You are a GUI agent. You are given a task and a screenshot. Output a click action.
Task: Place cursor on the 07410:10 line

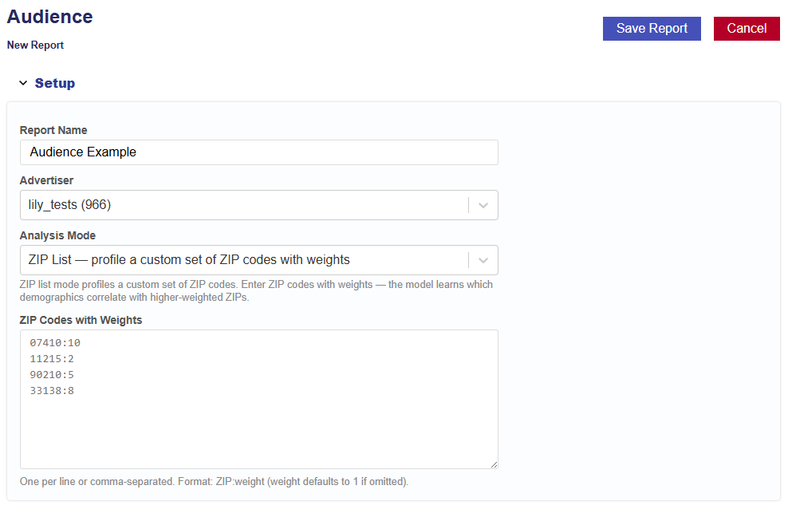click(55, 343)
